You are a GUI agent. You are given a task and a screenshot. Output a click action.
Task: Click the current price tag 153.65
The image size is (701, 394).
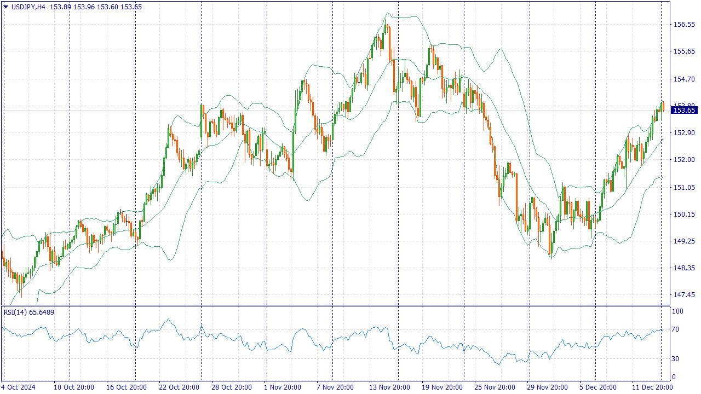tap(683, 110)
